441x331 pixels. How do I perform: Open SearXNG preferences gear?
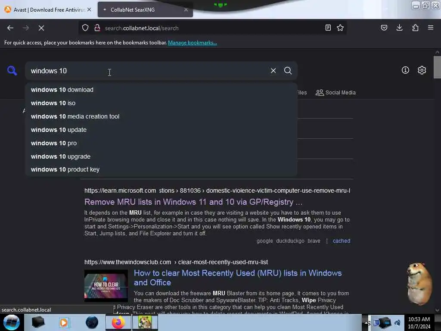pos(422,70)
